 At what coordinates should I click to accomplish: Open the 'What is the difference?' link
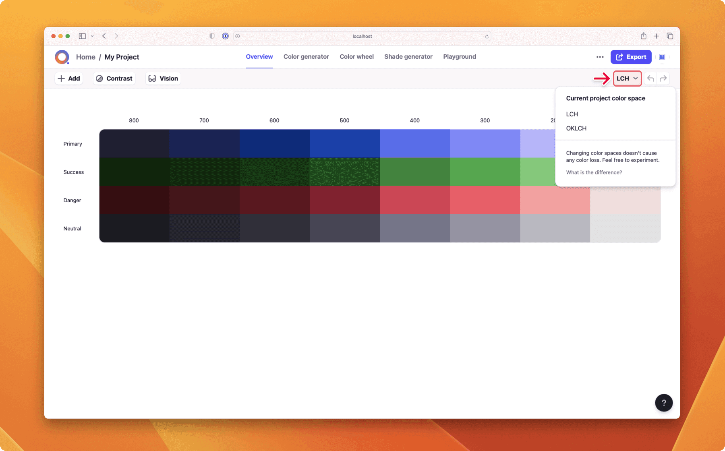594,172
